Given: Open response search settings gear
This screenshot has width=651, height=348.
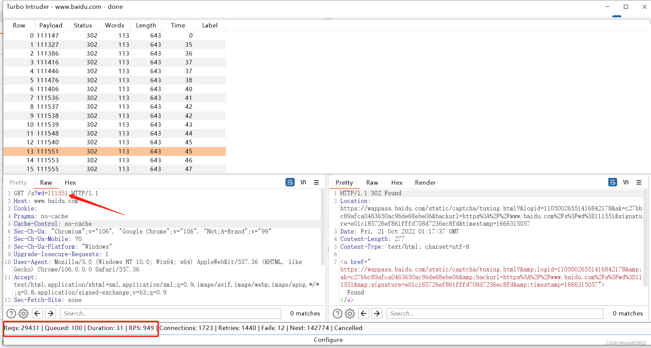Looking at the screenshot, I should pyautogui.click(x=350, y=313).
